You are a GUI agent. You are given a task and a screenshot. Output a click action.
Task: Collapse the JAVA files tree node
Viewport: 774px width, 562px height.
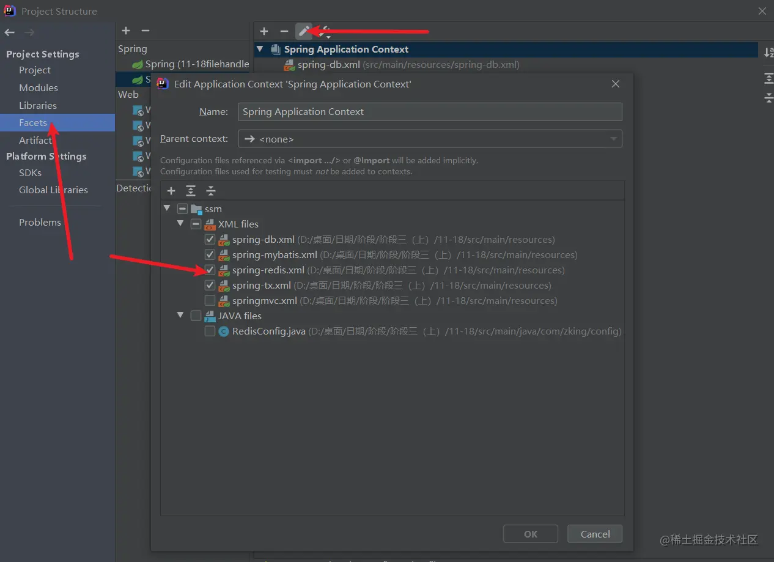[x=180, y=316]
